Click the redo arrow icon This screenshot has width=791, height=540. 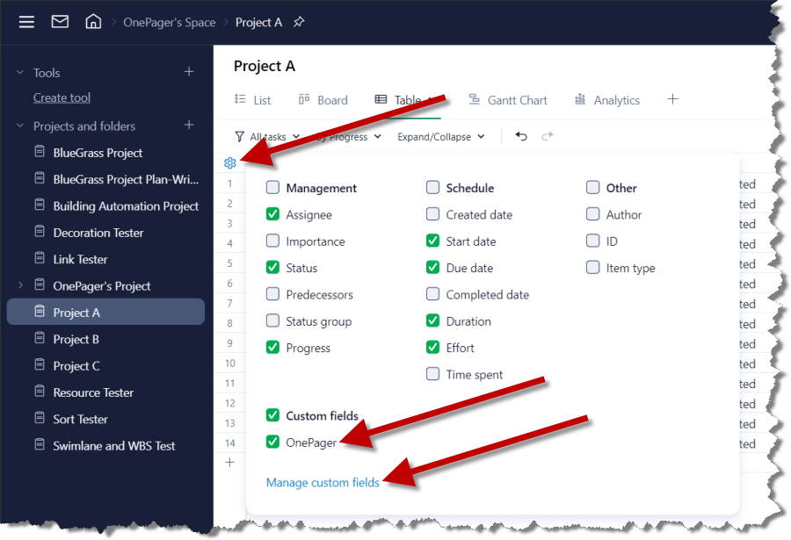[548, 136]
